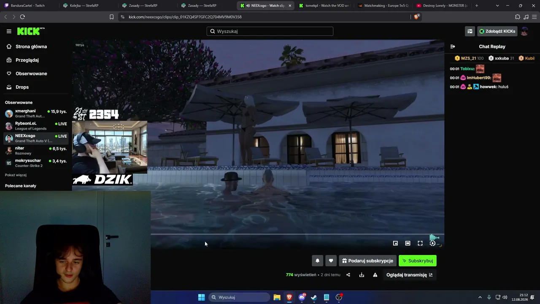Open the clock and date in taskbar
This screenshot has height=304, width=540.
pyautogui.click(x=519, y=297)
